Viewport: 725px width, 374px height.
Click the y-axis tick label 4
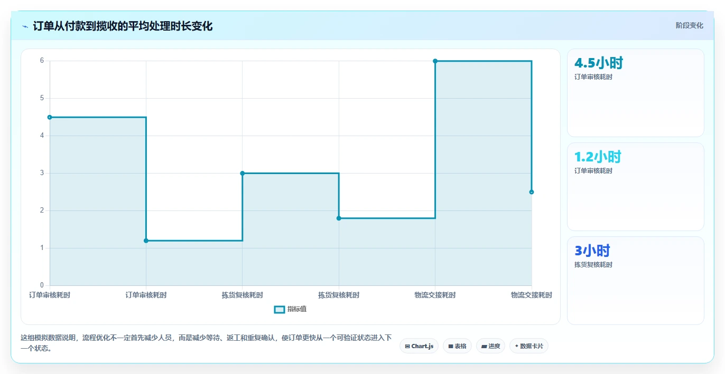click(42, 136)
